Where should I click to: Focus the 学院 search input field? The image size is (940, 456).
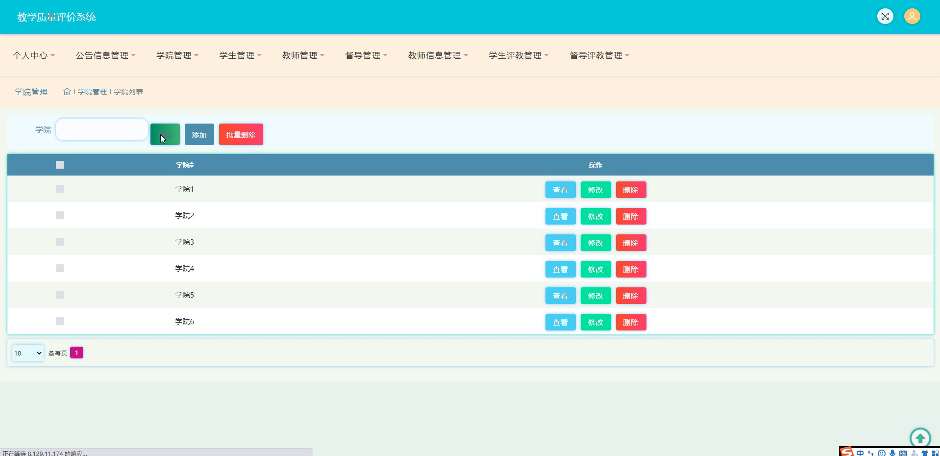102,129
